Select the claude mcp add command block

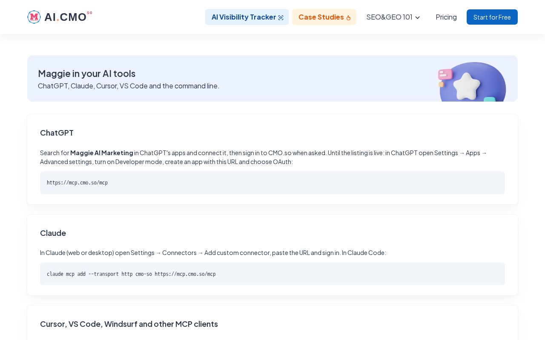coord(272,274)
